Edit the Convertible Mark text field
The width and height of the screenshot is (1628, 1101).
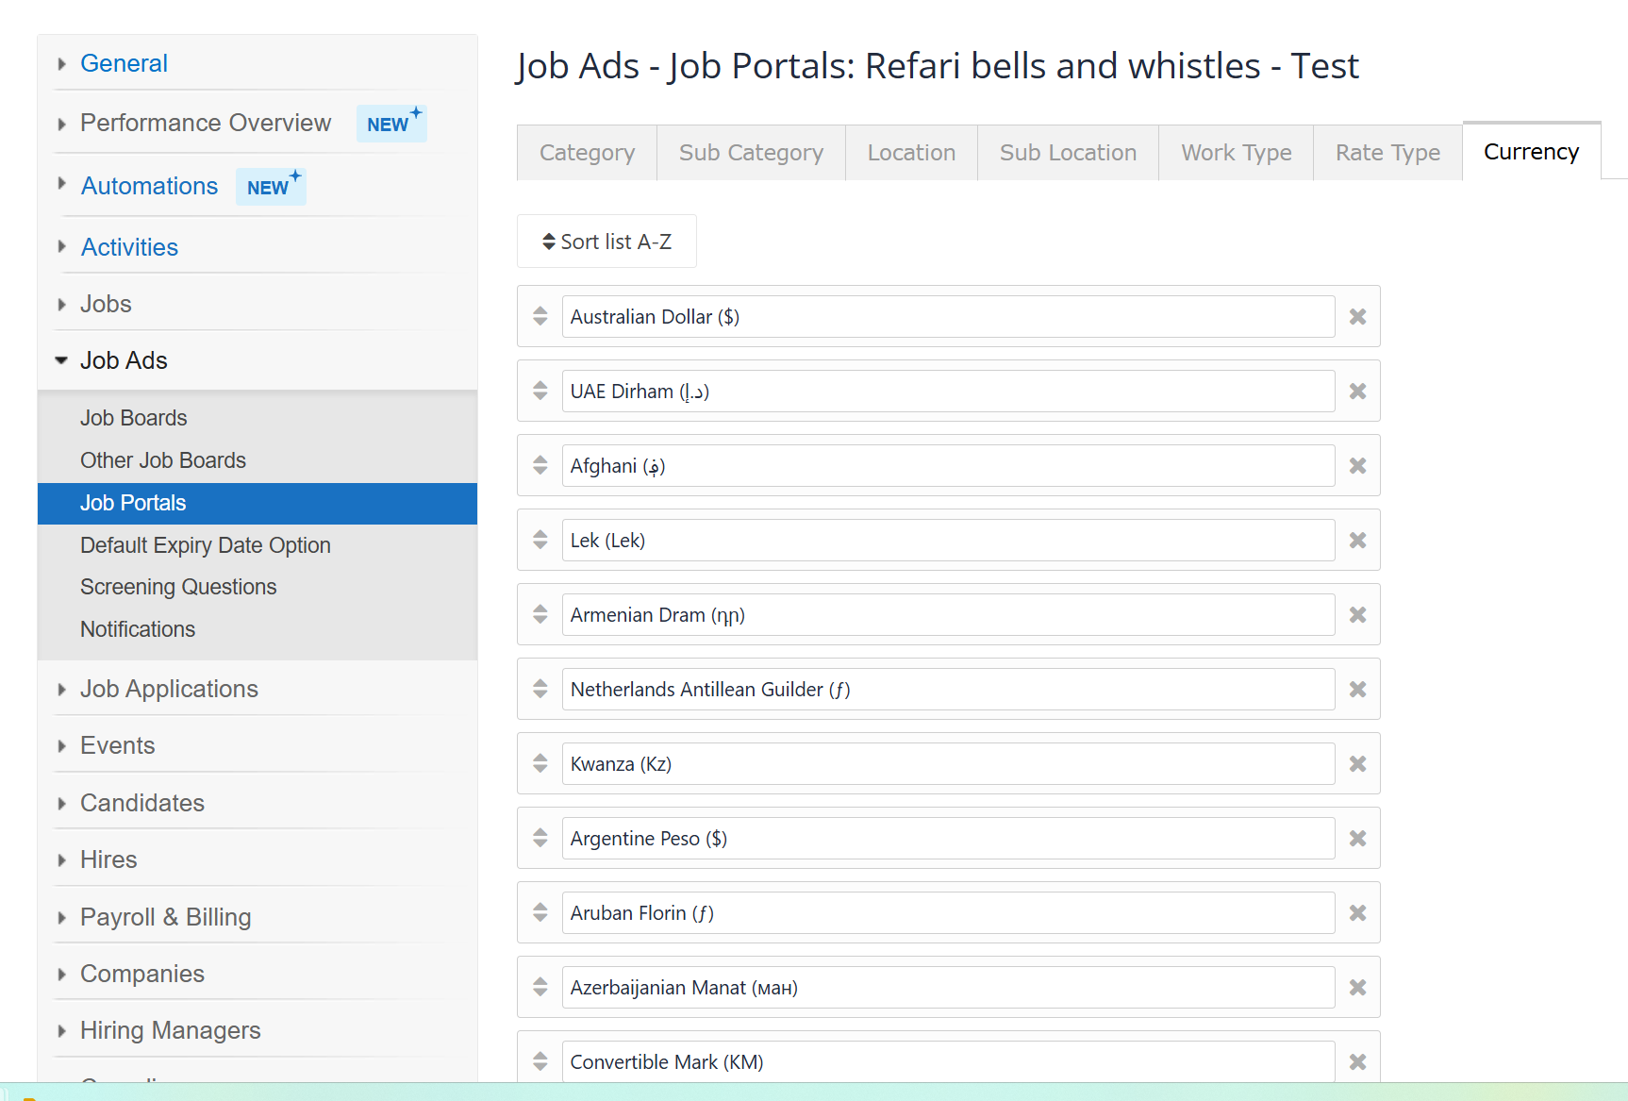click(x=948, y=1062)
